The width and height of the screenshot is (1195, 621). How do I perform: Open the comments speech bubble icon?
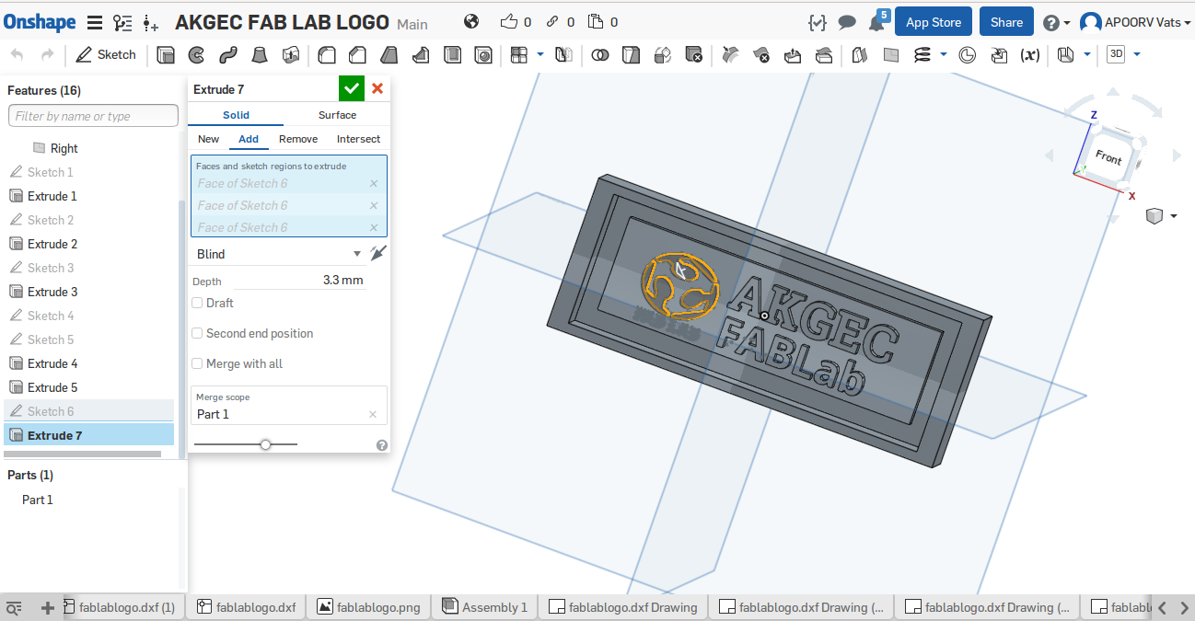coord(847,22)
